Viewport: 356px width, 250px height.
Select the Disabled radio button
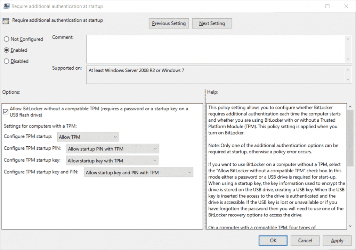point(6,61)
